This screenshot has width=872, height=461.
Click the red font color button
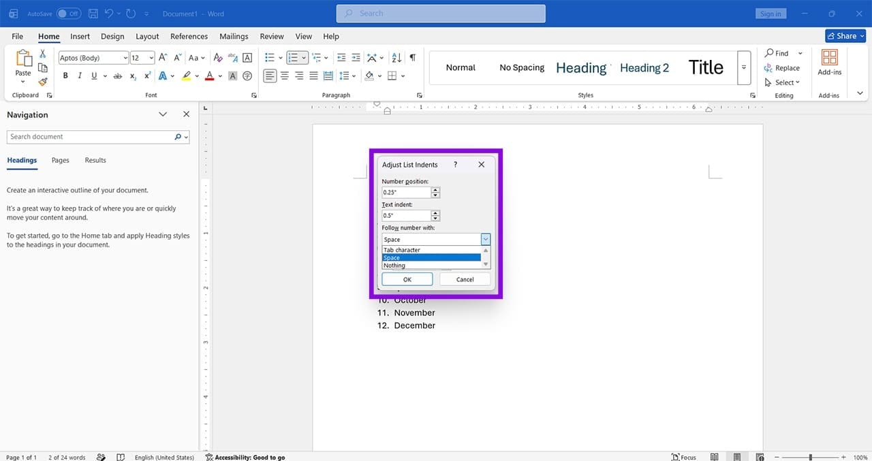coord(210,76)
